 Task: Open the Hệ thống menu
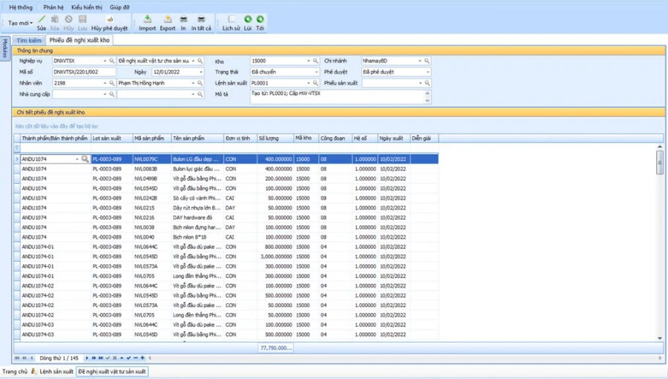21,7
